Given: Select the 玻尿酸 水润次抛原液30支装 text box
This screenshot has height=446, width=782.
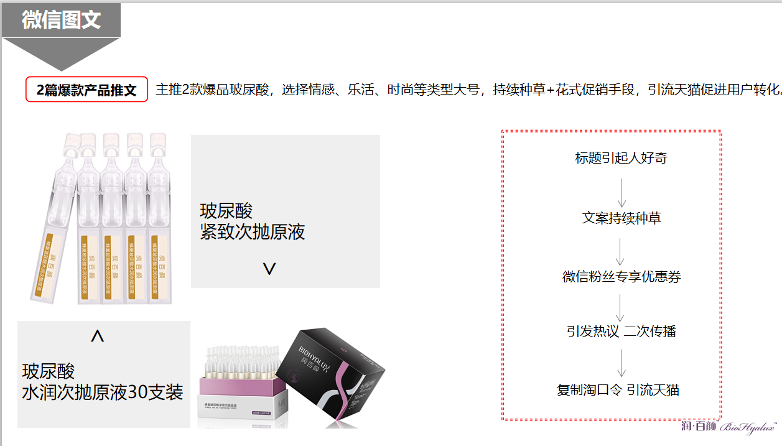Looking at the screenshot, I should click(104, 374).
